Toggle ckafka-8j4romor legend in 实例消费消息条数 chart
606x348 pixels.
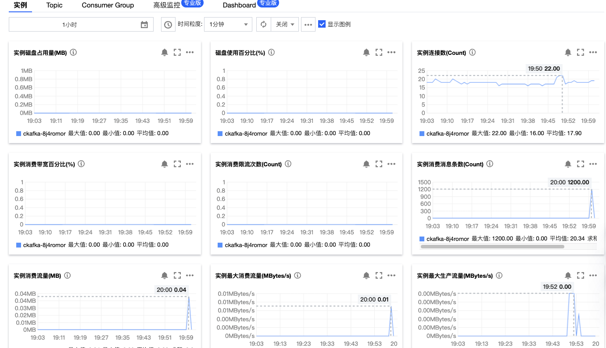point(444,239)
